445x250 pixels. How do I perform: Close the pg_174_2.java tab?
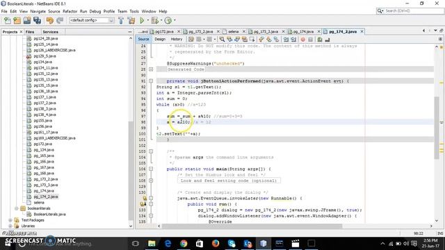[x=362, y=31]
